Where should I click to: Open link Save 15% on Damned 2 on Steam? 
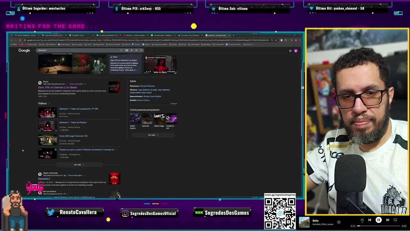[x=58, y=87]
